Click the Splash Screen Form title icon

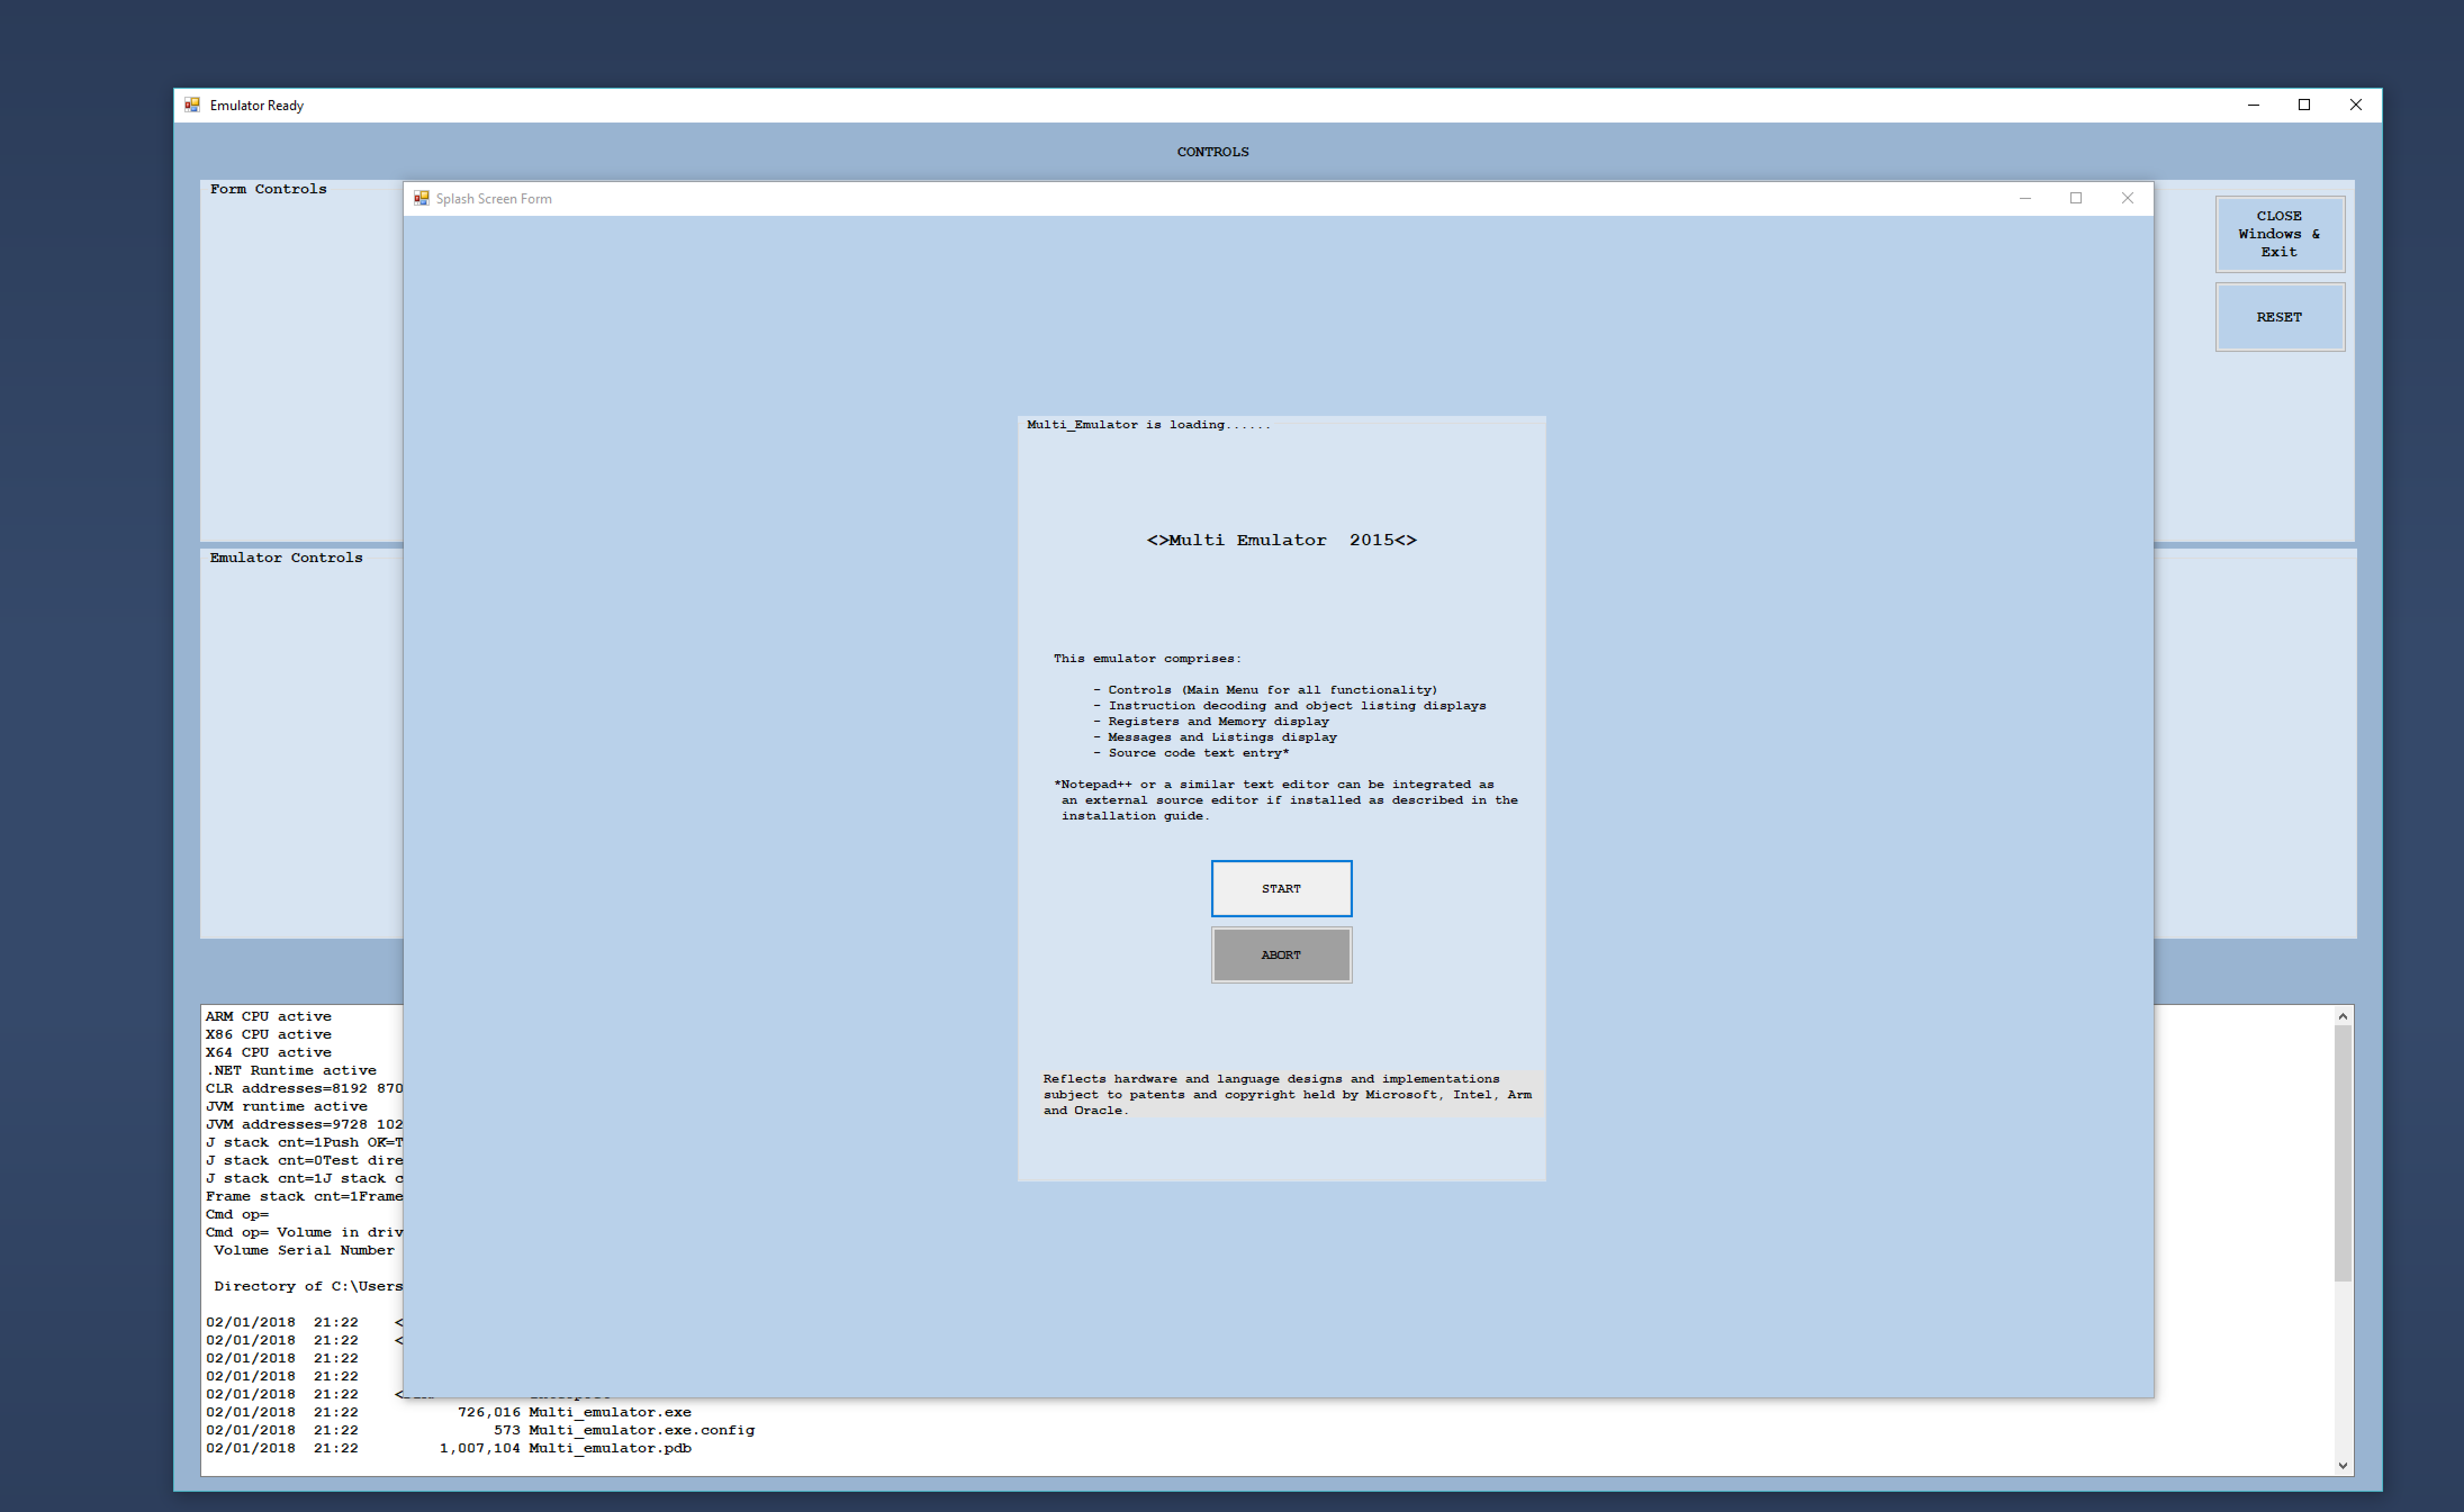[421, 198]
